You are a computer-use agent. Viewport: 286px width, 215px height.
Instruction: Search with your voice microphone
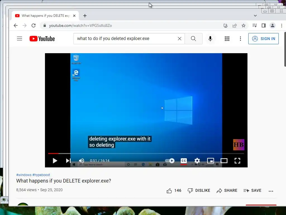210,39
